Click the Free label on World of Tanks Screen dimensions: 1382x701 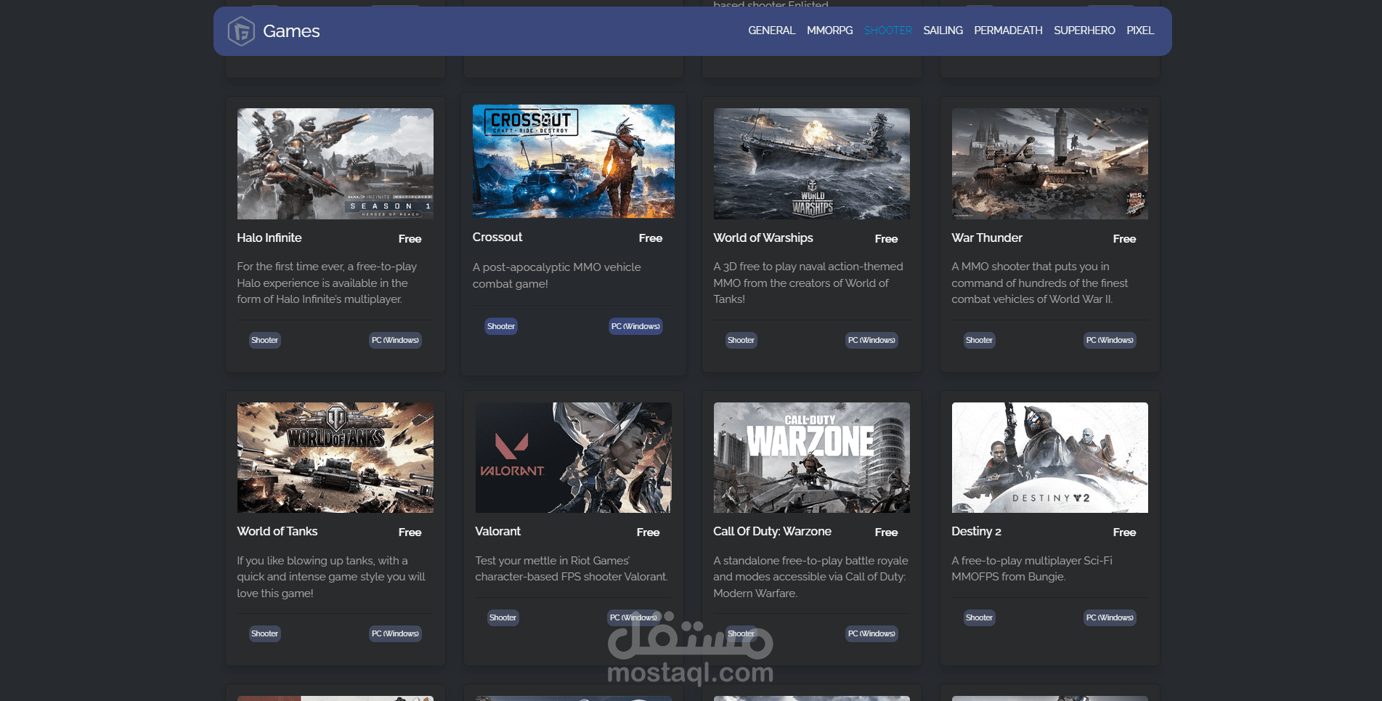[x=410, y=532]
